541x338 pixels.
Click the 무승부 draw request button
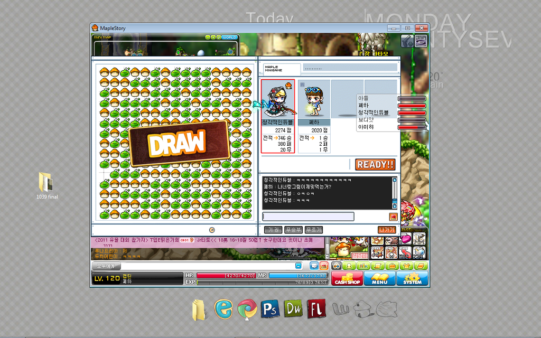(294, 230)
